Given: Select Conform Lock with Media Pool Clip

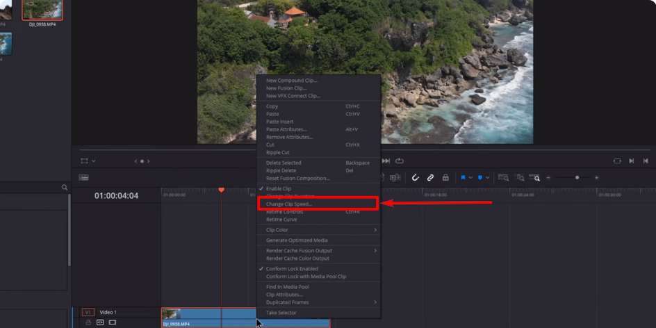Looking at the screenshot, I should pyautogui.click(x=318, y=277).
